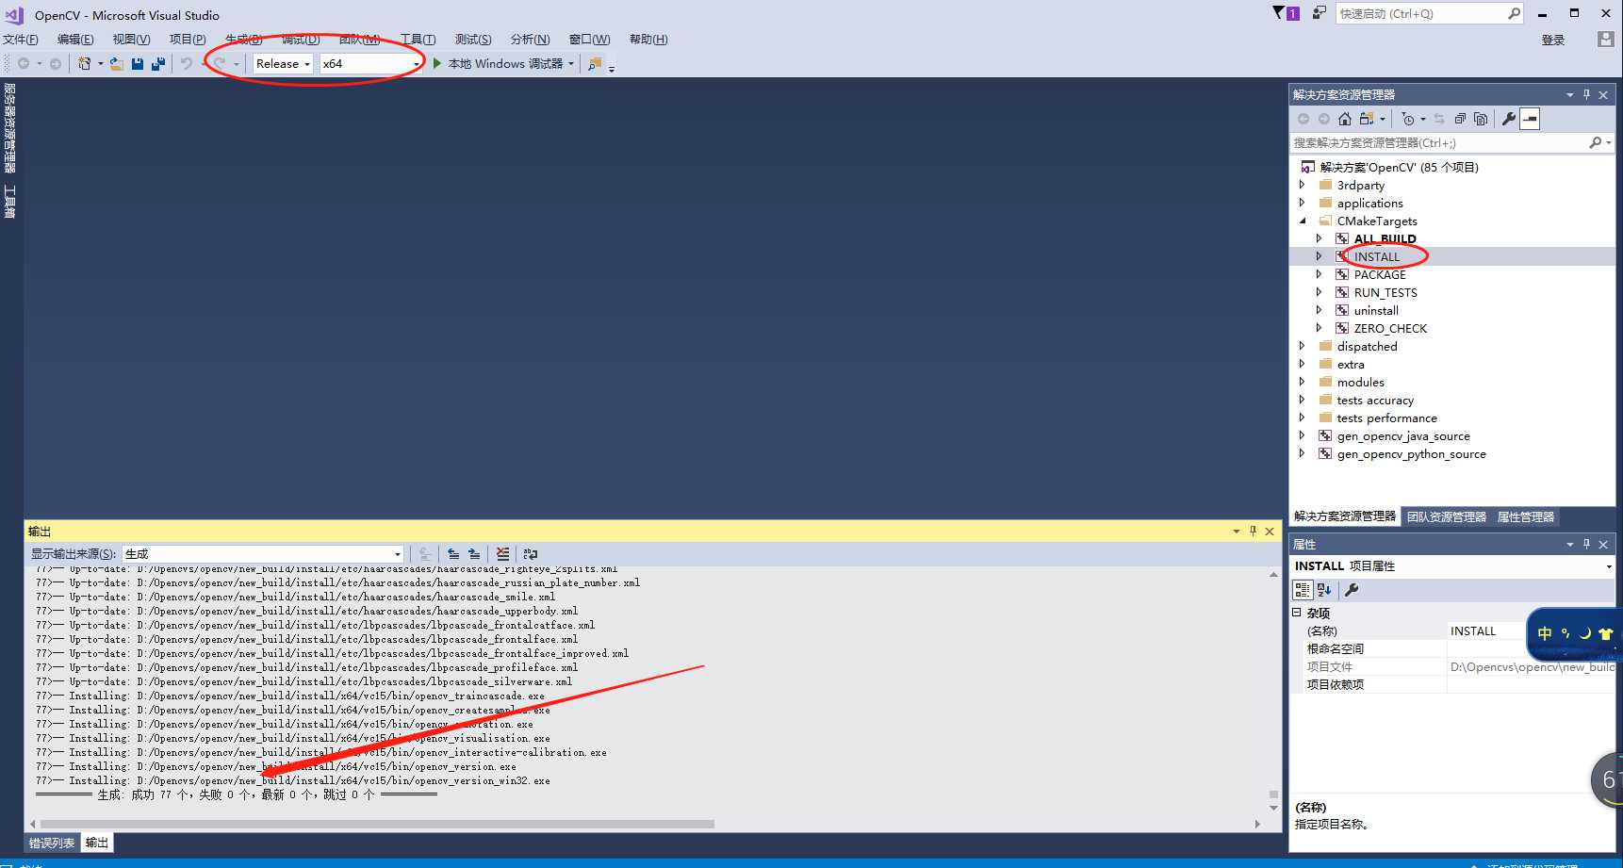Switch to the 属性管理器 tab
The height and width of the screenshot is (868, 1623).
click(x=1526, y=516)
